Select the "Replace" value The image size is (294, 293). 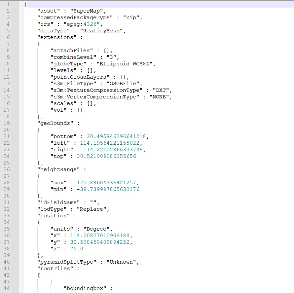92,209
